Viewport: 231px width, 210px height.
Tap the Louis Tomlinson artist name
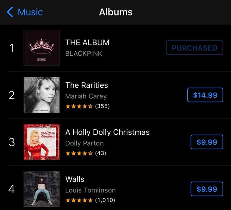[x=90, y=190]
